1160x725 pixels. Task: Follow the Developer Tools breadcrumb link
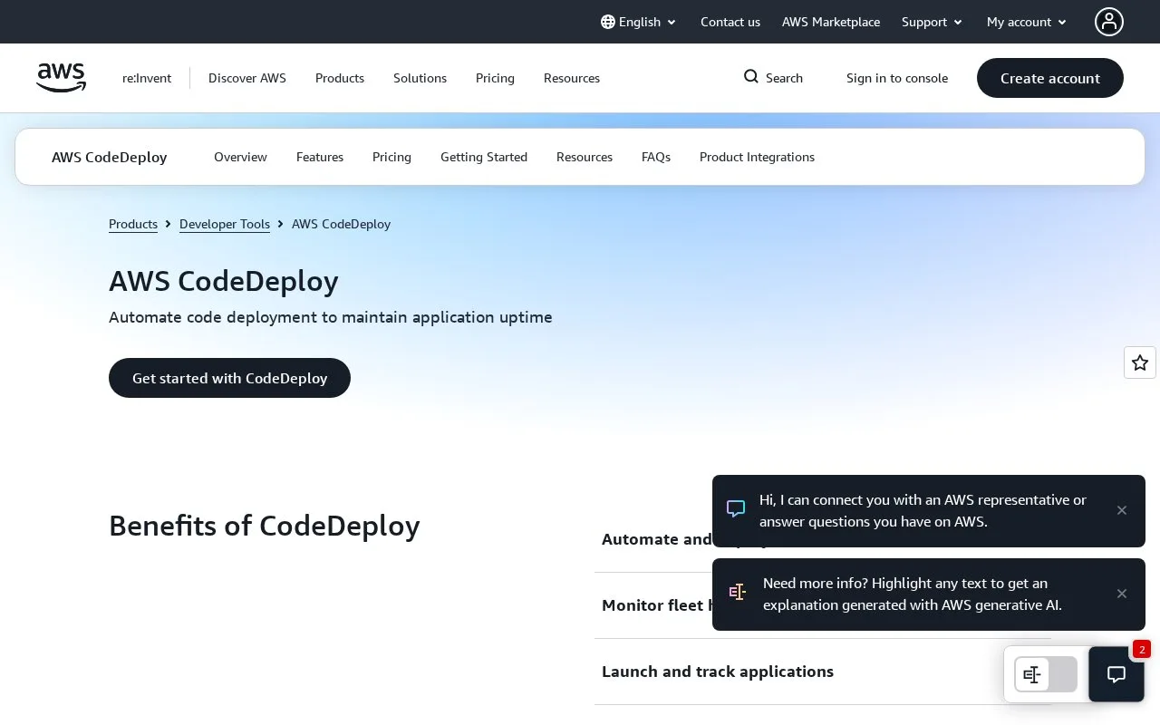pyautogui.click(x=225, y=224)
